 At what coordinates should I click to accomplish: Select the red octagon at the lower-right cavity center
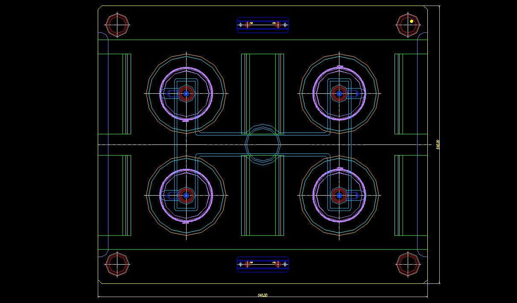point(339,195)
